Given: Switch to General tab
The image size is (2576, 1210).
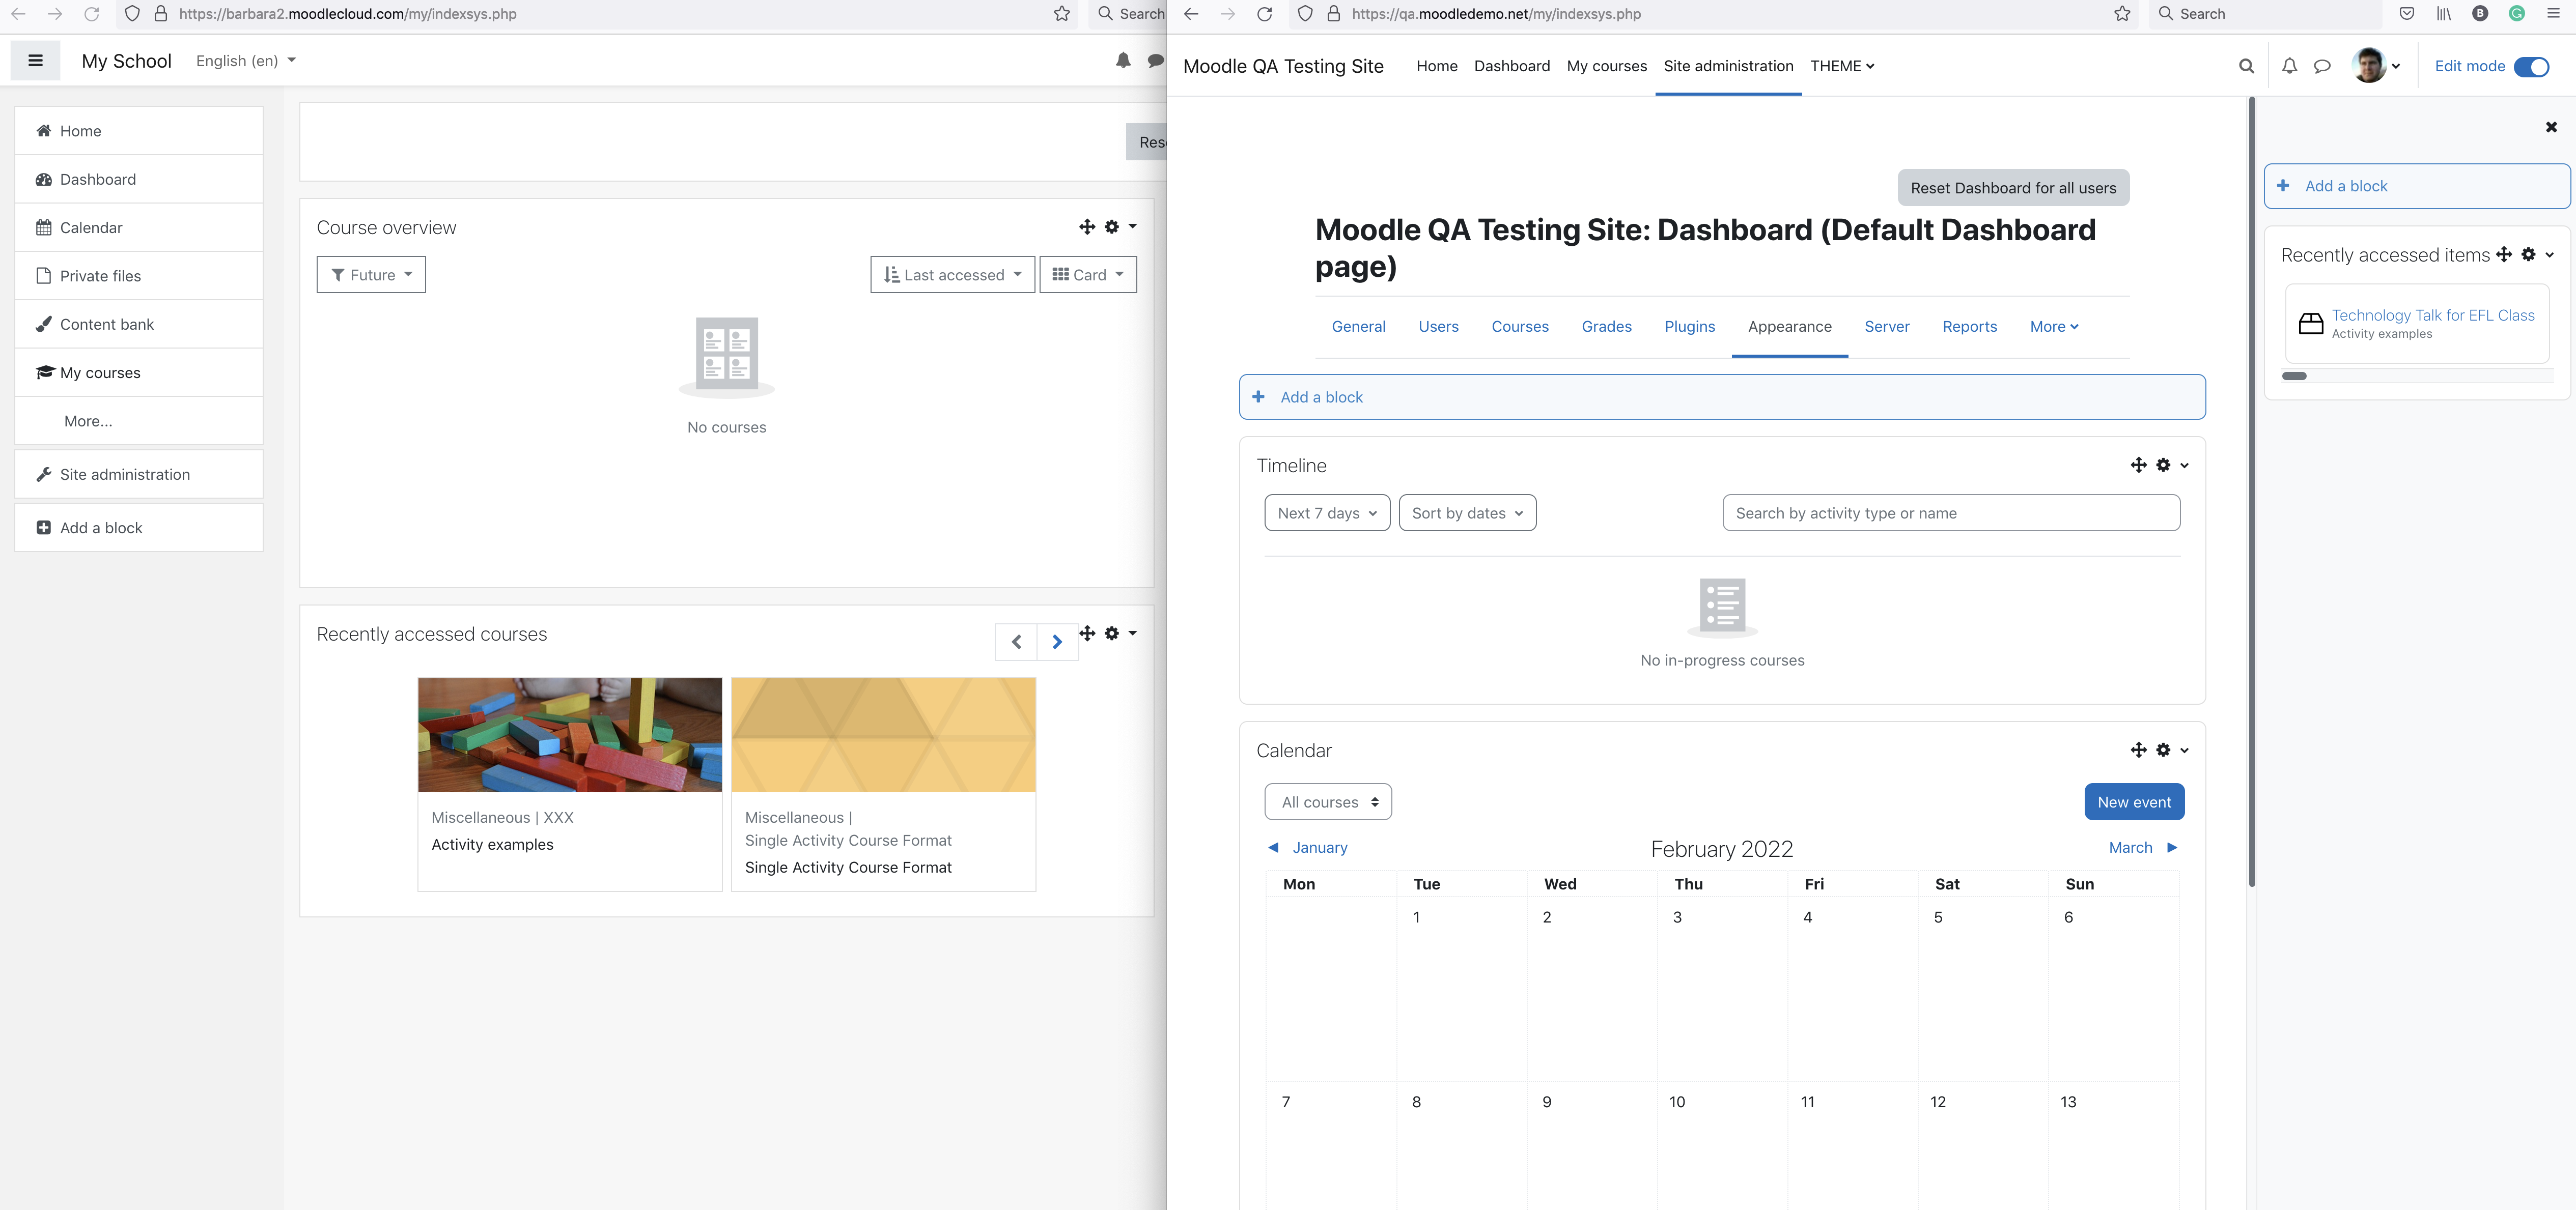Looking at the screenshot, I should pos(1358,327).
